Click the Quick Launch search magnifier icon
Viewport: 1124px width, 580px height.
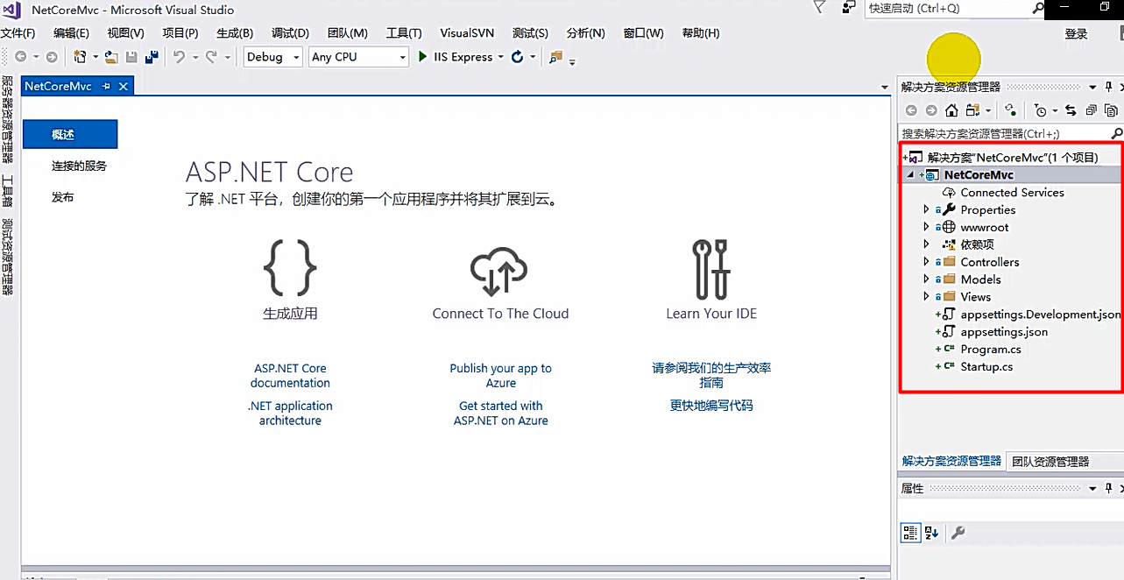pyautogui.click(x=1038, y=8)
